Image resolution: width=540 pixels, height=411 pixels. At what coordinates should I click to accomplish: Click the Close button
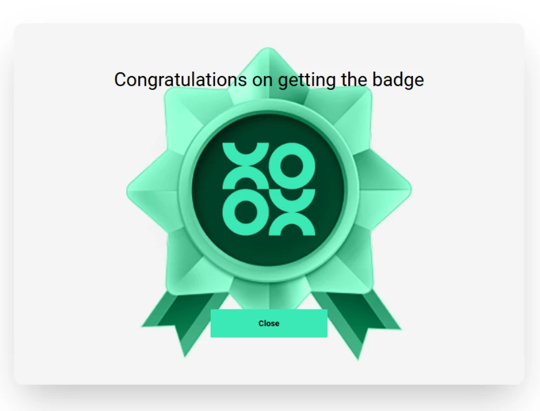pos(269,324)
